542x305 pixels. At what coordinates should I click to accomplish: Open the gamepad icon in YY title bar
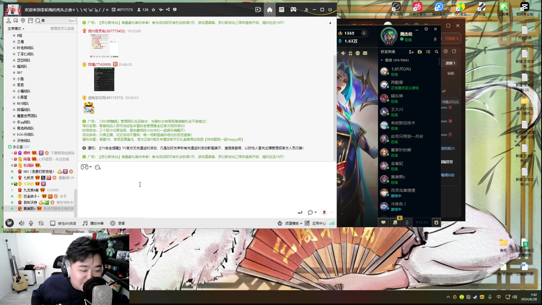pos(293,10)
